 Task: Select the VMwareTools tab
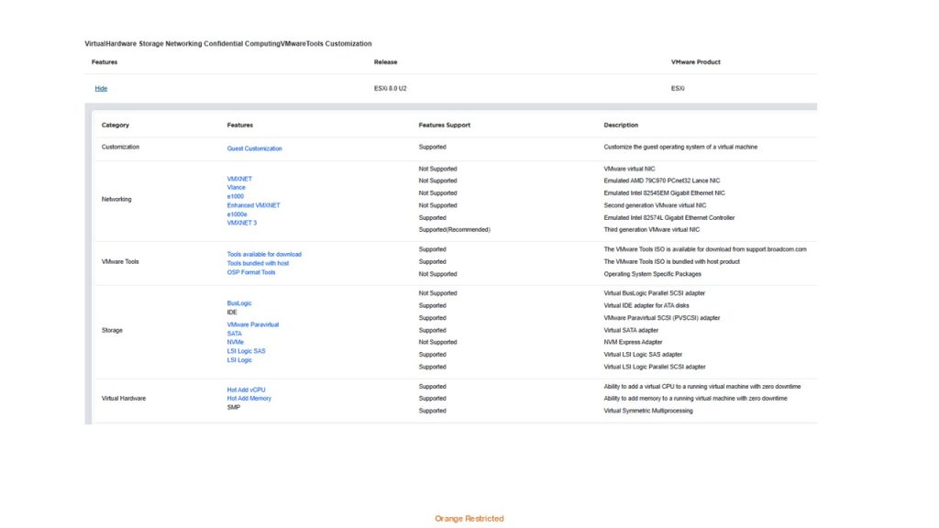click(x=302, y=44)
